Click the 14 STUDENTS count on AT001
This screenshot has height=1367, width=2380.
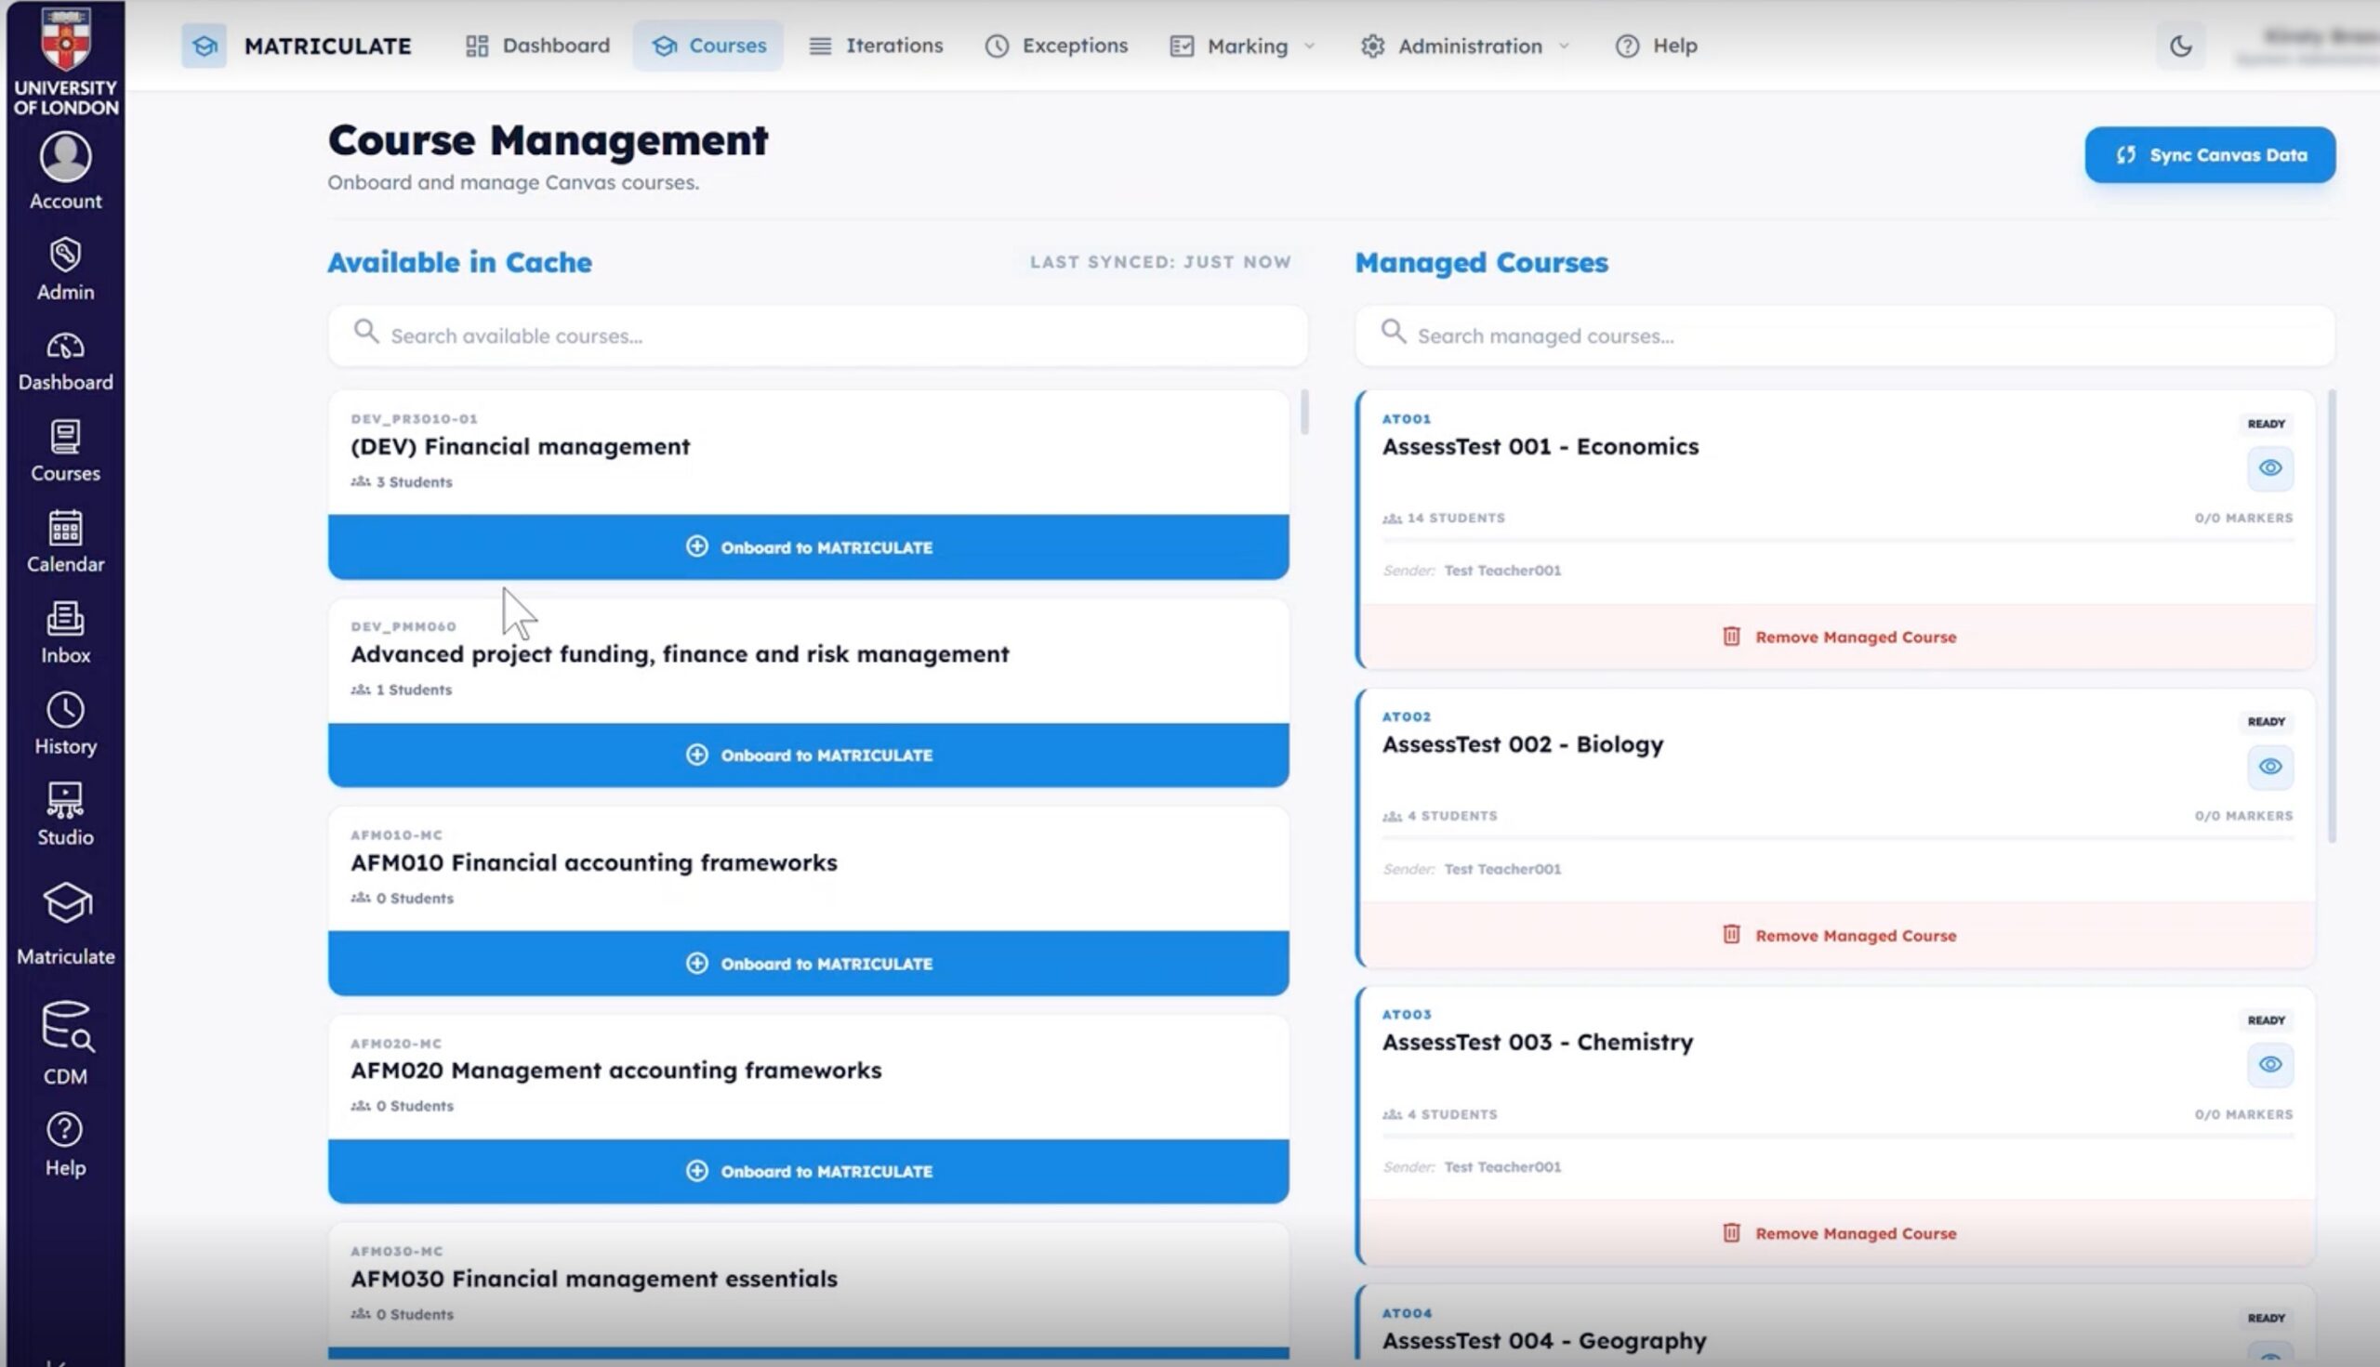point(1443,518)
